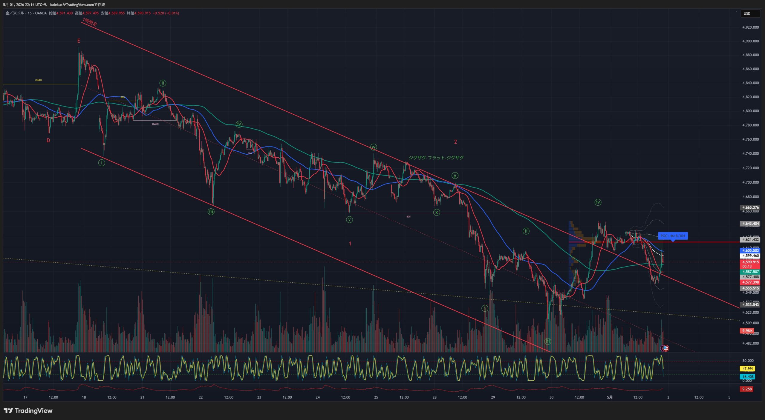
Task: Click 4,700.000 on the price scale
Action: pos(750,182)
